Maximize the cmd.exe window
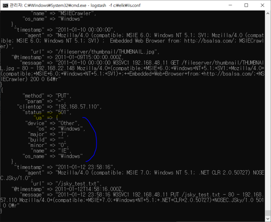The height and width of the screenshot is (222, 271). pyautogui.click(x=246, y=5)
